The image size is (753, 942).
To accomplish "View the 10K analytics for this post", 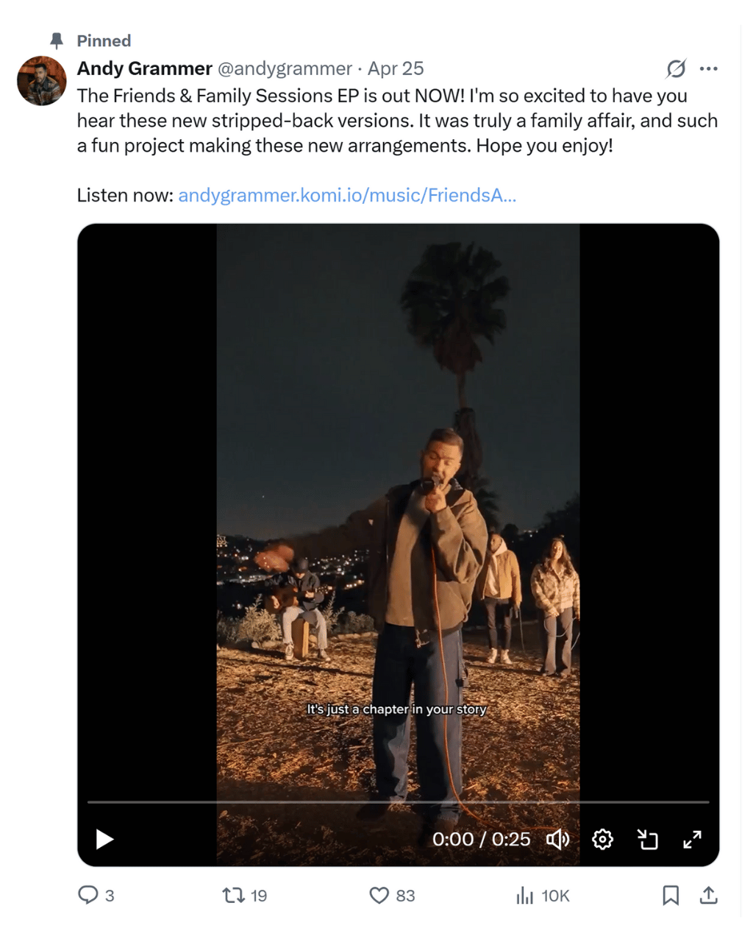I will pyautogui.click(x=524, y=896).
